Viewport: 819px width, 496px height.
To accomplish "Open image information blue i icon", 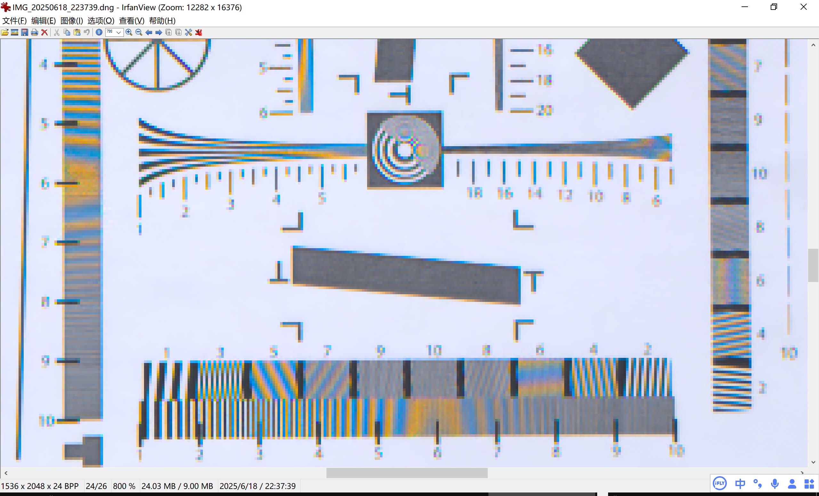I will (99, 32).
